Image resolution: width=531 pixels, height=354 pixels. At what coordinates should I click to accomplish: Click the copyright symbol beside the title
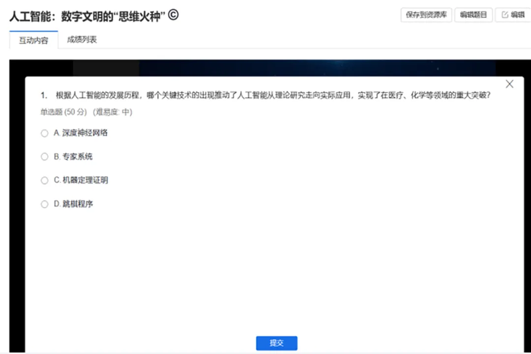173,15
